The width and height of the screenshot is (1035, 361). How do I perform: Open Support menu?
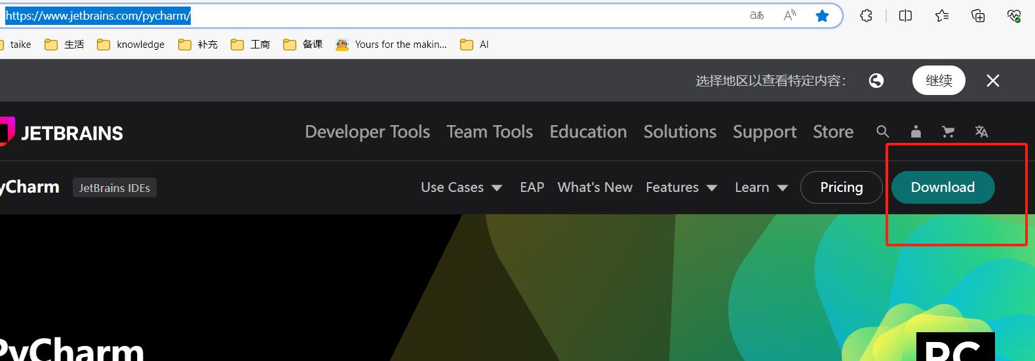tap(764, 132)
